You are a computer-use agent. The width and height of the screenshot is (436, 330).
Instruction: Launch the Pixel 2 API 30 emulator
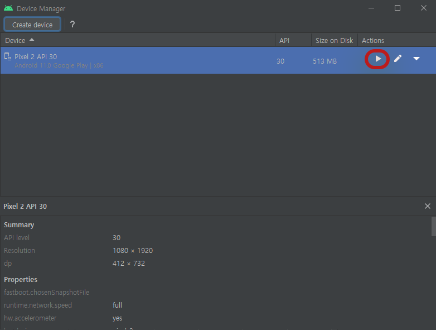pos(378,59)
